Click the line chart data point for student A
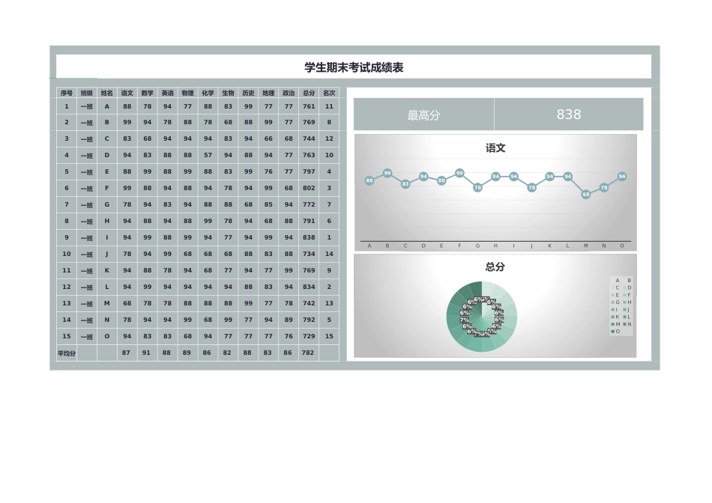This screenshot has width=712, height=503. [x=369, y=180]
